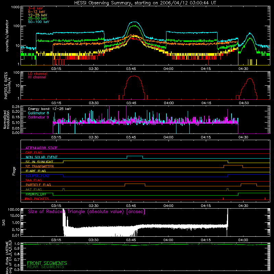Click the SC TRANSMITTER flag label
274x274 pixels.
[x=40, y=166]
